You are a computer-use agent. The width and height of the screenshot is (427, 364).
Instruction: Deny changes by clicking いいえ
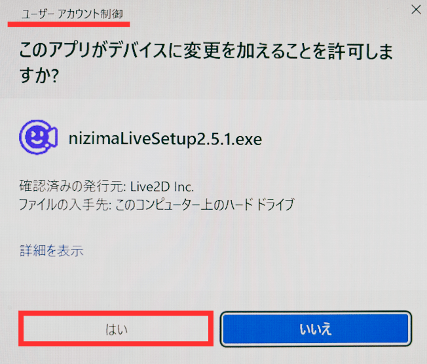pos(316,329)
